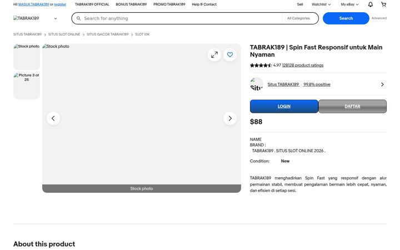Click the blue LOGIN button
The height and width of the screenshot is (250, 400).
coord(284,106)
